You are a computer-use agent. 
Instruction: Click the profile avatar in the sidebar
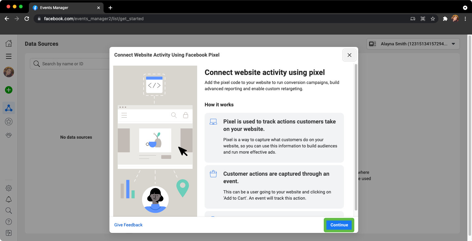(9, 72)
